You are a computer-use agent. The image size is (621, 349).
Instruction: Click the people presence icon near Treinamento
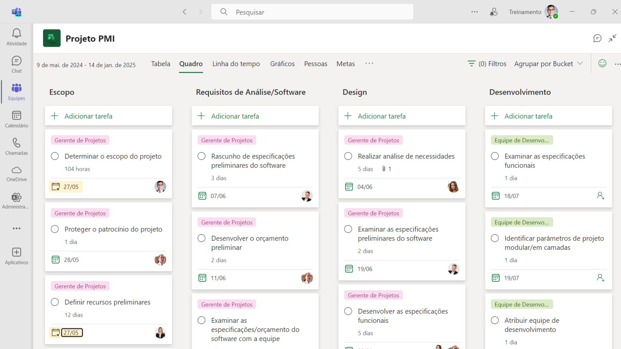(x=494, y=12)
